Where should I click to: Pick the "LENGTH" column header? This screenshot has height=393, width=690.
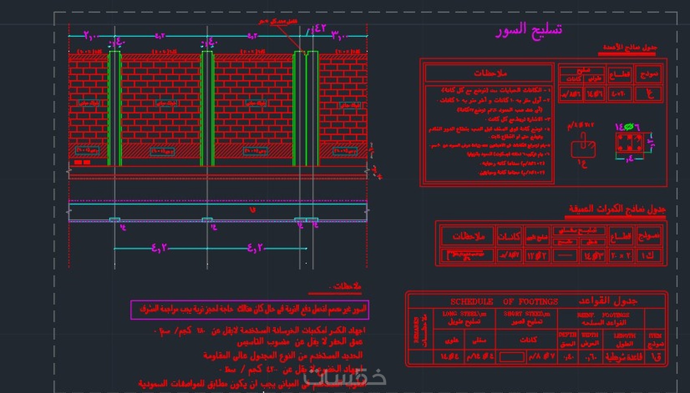click(x=624, y=335)
